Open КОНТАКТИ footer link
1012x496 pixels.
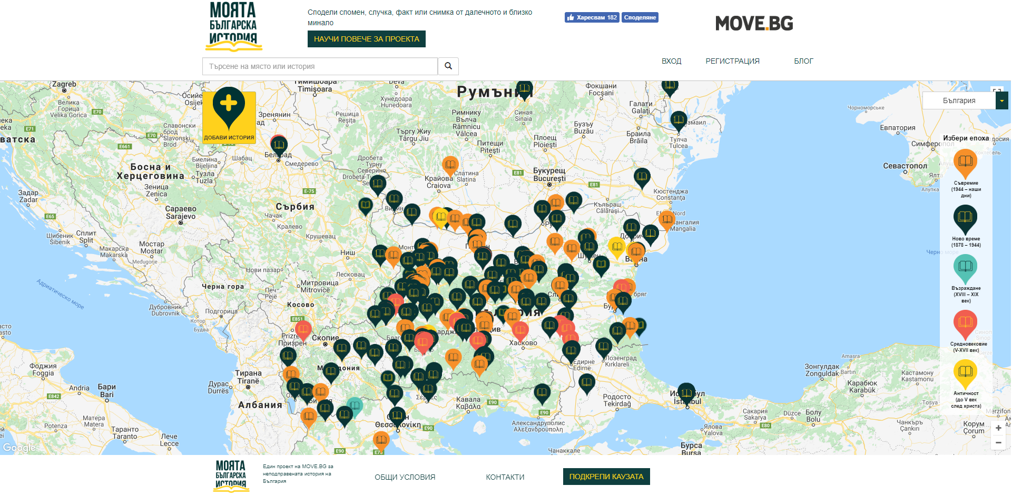[x=505, y=477]
